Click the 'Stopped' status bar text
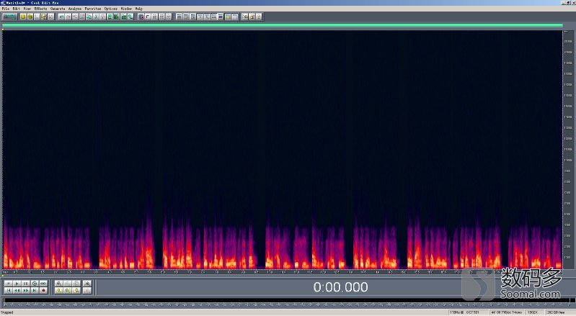576x316 pixels. 7,312
